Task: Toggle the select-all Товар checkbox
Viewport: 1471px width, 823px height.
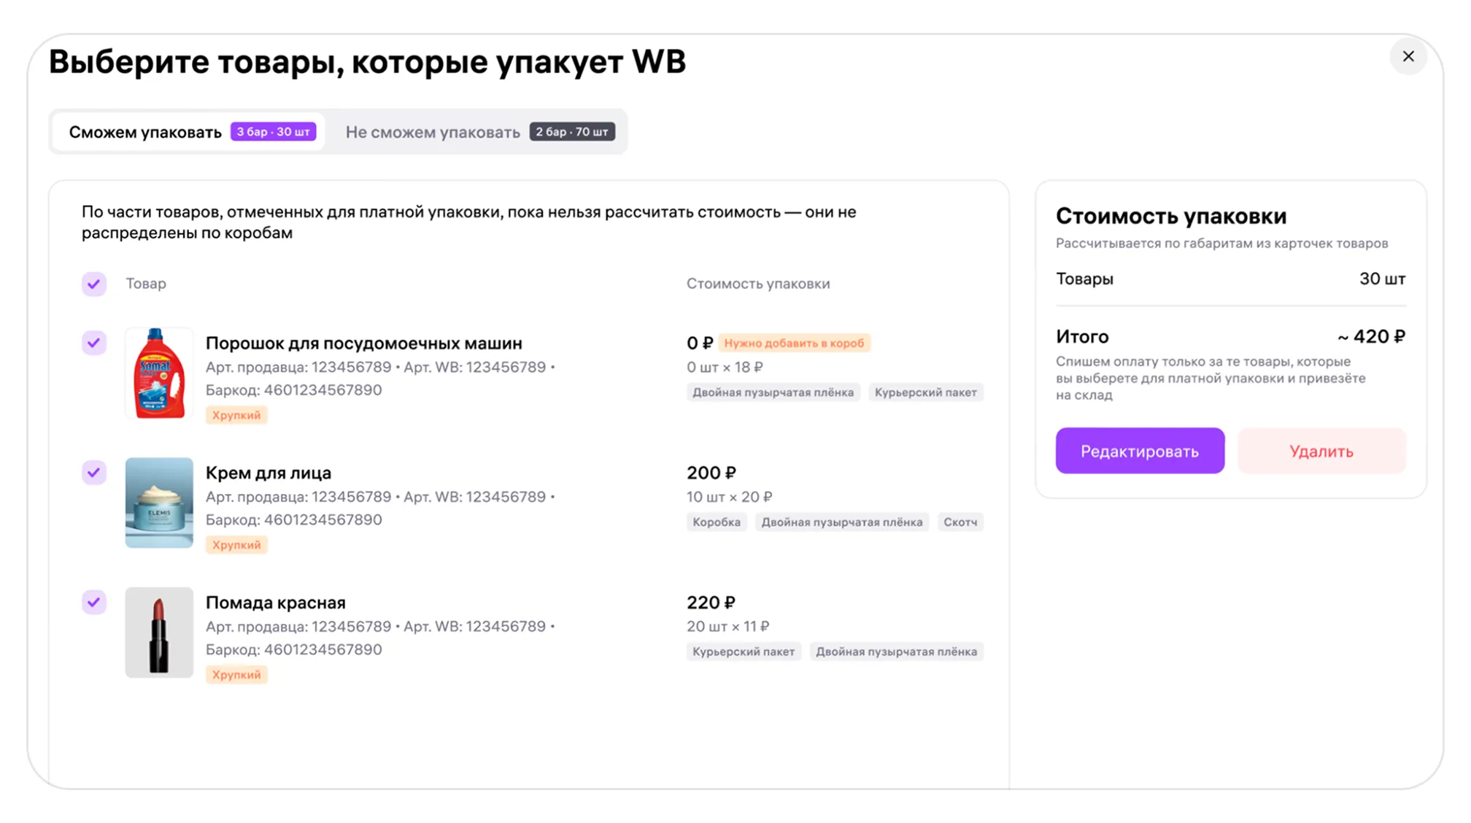Action: coord(94,284)
